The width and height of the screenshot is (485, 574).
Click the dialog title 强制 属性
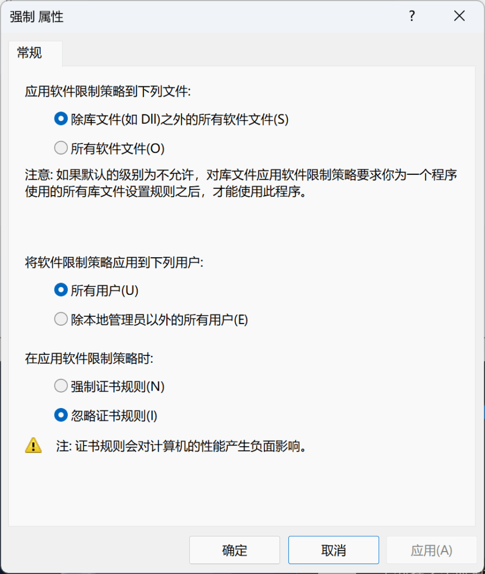pos(36,17)
